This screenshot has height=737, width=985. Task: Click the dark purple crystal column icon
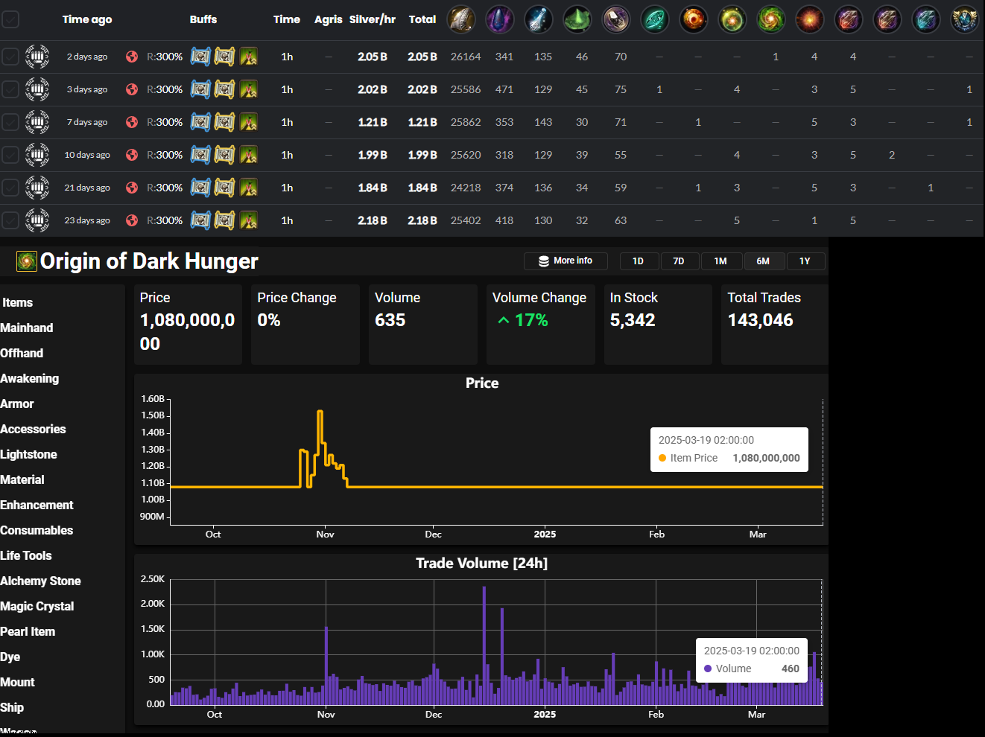tap(500, 19)
